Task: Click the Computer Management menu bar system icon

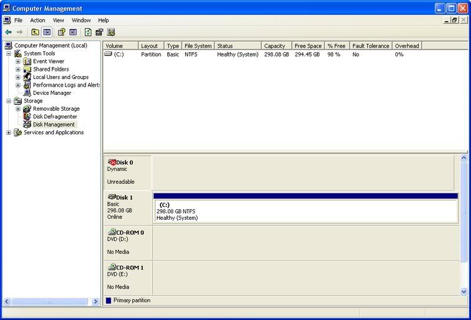Action: (6, 20)
